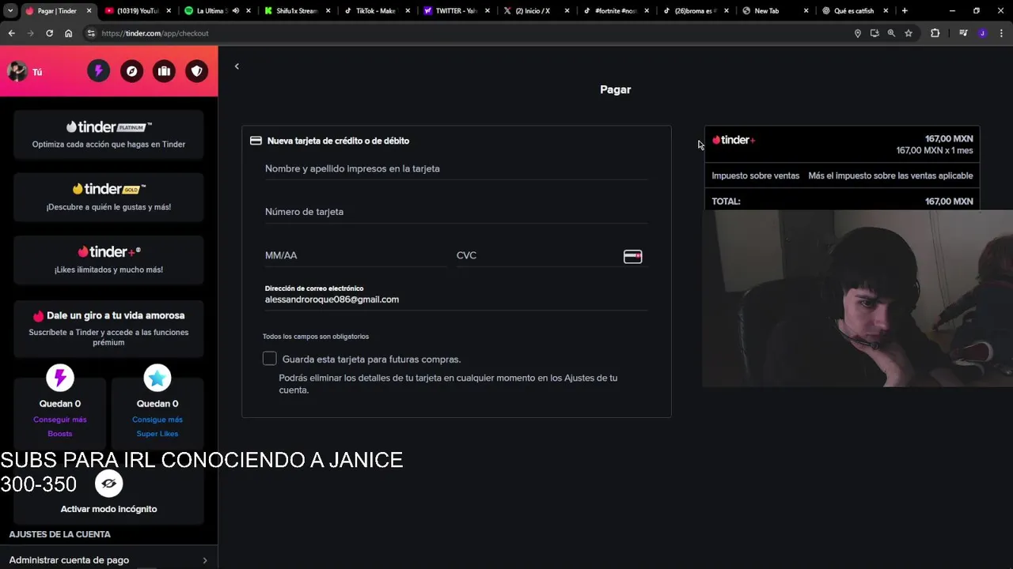
Task: Click the location pin icon in address bar
Action: point(857,33)
